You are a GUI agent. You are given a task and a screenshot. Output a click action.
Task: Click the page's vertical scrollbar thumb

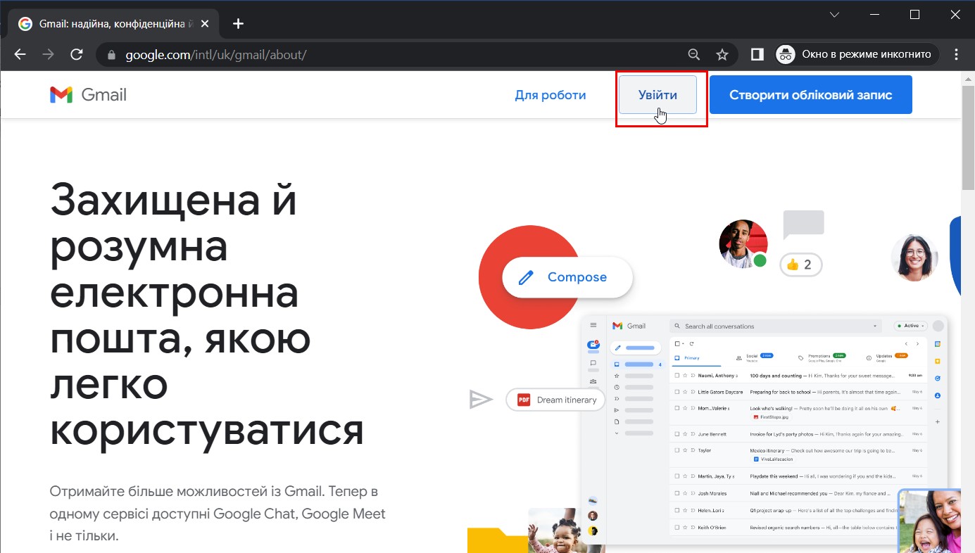968,136
